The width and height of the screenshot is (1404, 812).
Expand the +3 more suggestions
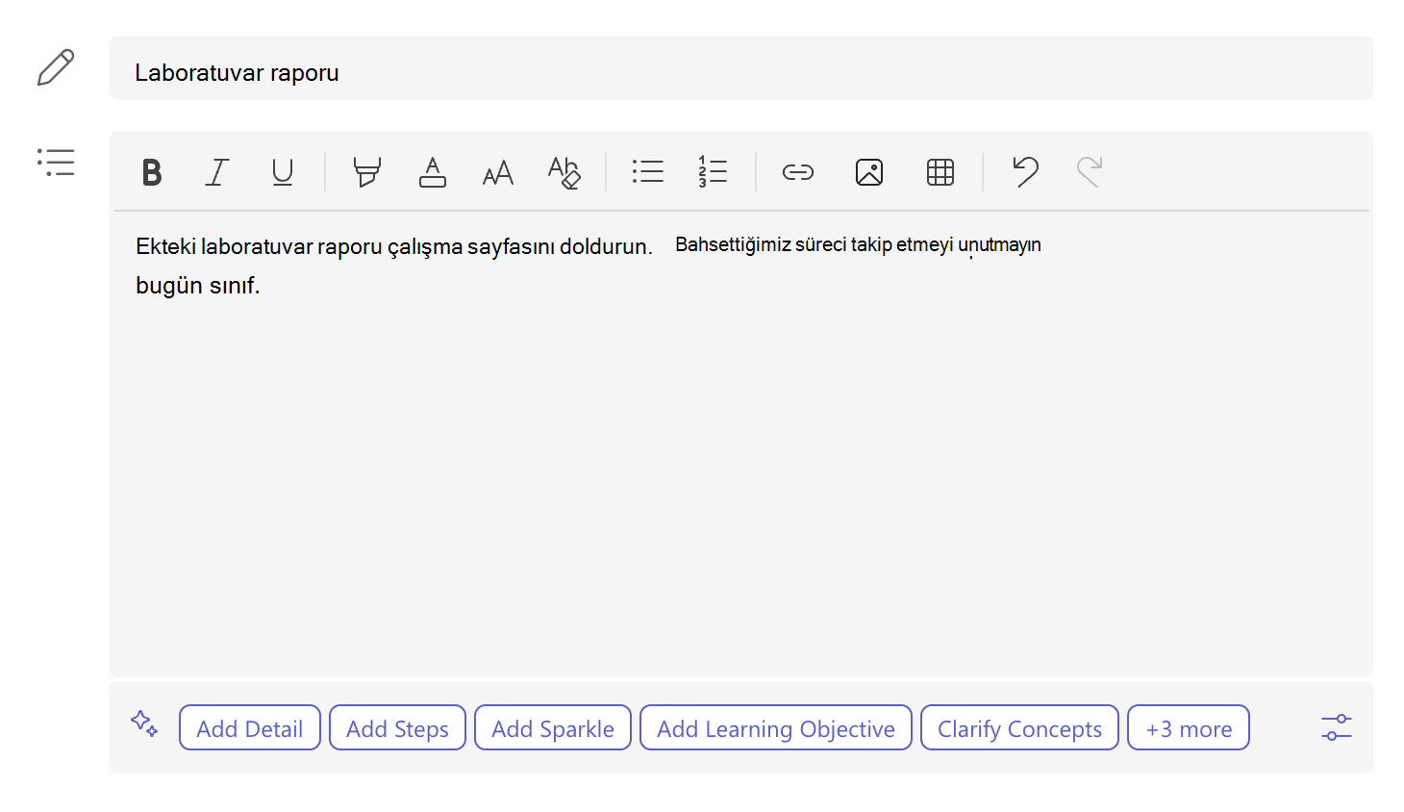tap(1189, 728)
